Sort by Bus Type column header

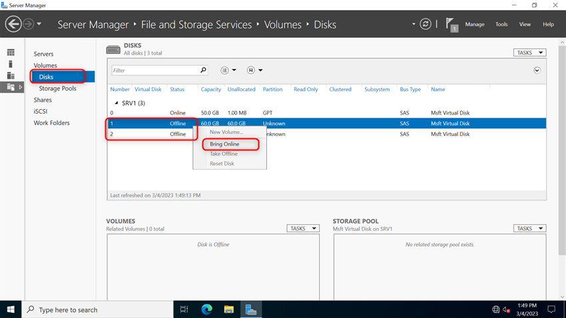tap(410, 89)
